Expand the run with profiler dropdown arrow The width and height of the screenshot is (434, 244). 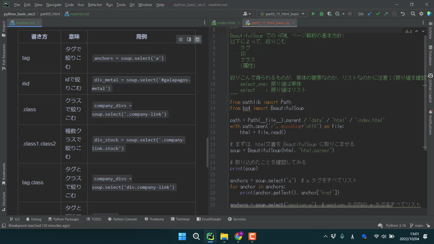[343, 14]
